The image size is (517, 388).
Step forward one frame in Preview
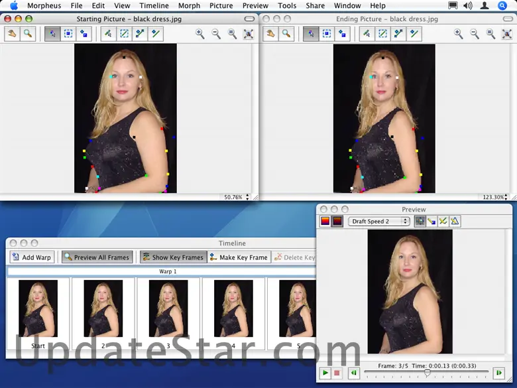499,373
